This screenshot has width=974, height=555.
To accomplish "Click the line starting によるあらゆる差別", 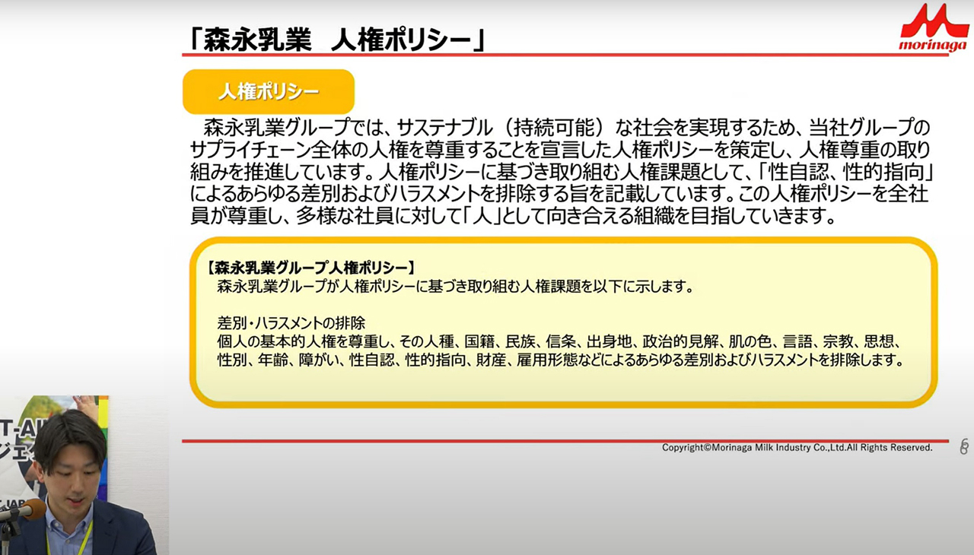I will point(559,193).
